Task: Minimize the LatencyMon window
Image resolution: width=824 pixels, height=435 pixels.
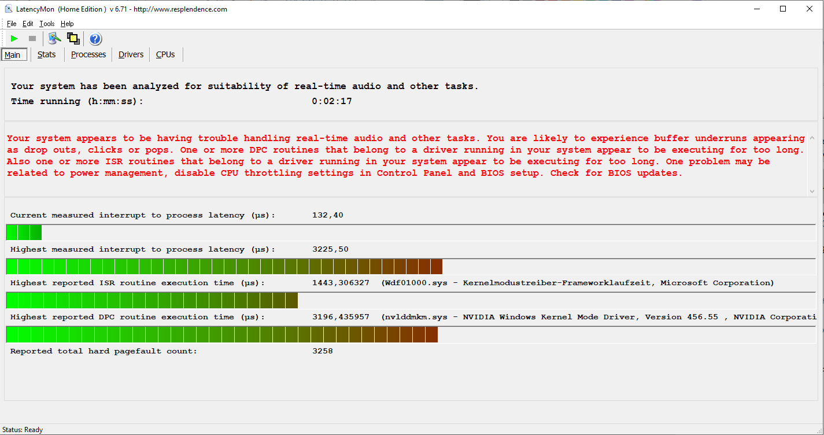Action: pyautogui.click(x=756, y=9)
